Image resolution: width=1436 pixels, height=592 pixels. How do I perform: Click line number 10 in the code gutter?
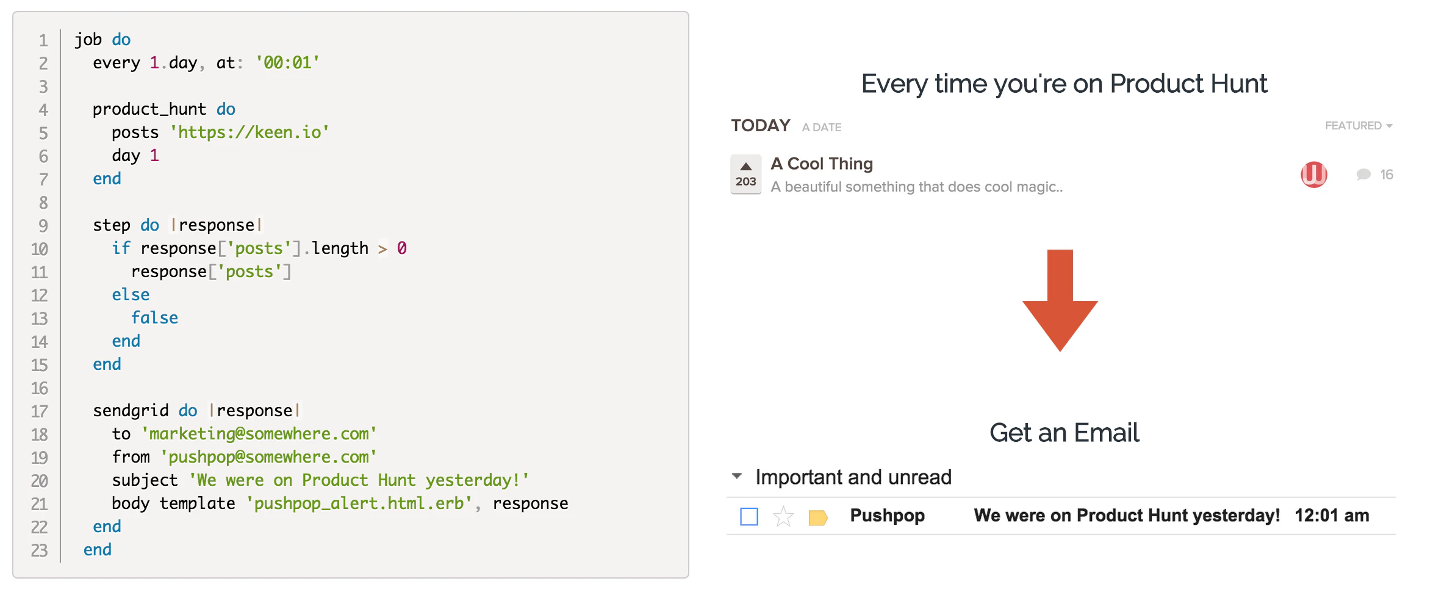pyautogui.click(x=39, y=248)
